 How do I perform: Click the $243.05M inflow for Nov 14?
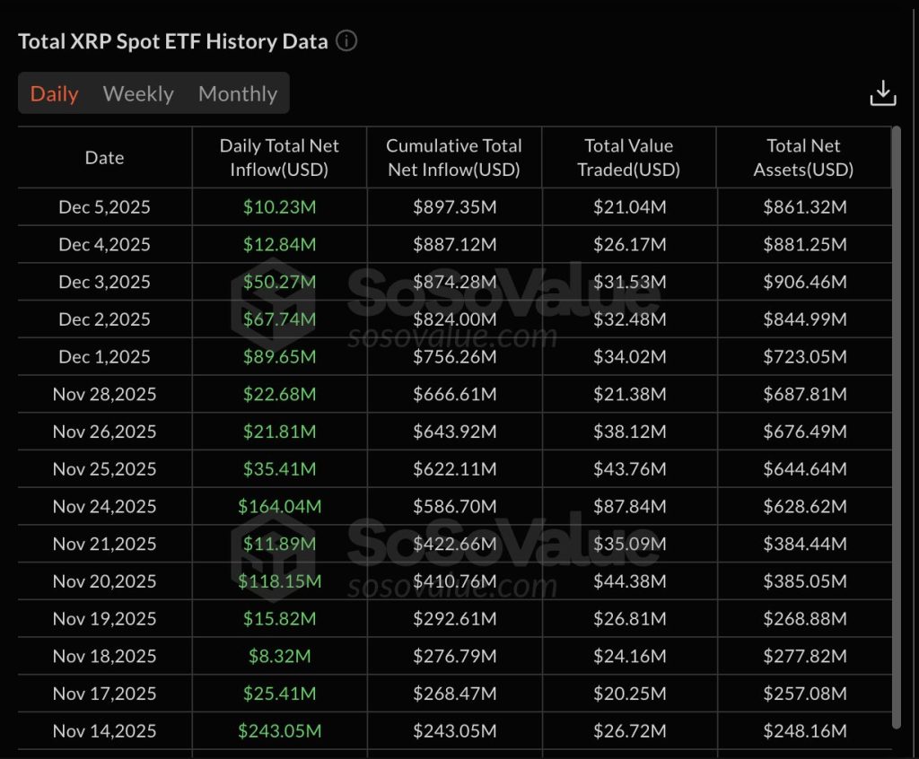tap(279, 730)
